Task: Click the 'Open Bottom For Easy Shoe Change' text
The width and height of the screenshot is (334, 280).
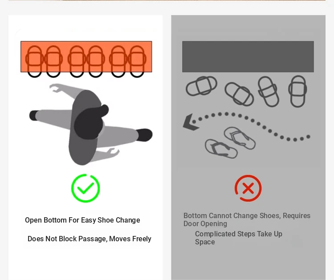Action: [x=82, y=220]
